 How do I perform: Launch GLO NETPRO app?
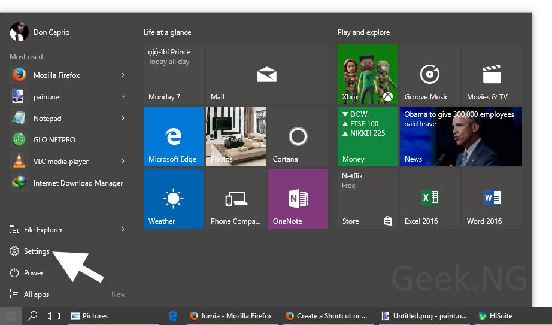point(67,140)
